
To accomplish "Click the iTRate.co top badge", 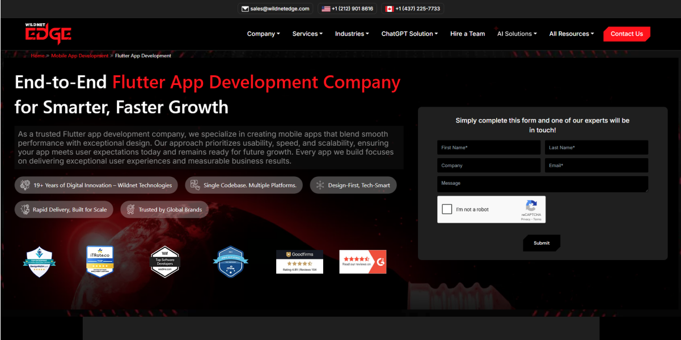I will point(100,261).
